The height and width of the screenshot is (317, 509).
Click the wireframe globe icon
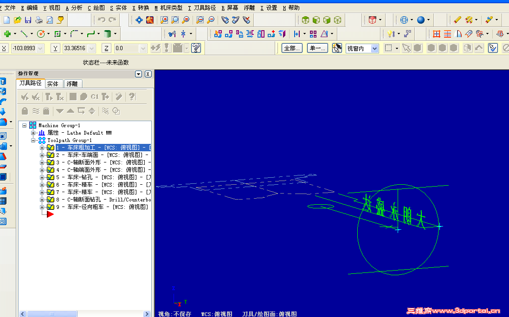click(x=404, y=20)
